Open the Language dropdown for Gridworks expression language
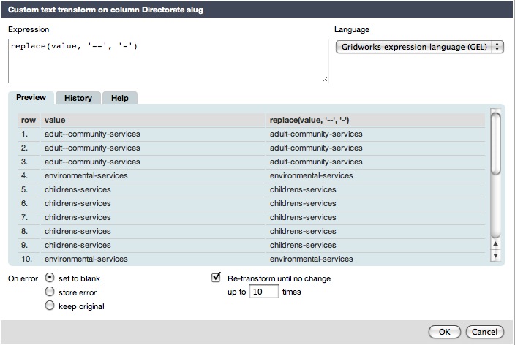515x345 pixels. click(419, 47)
